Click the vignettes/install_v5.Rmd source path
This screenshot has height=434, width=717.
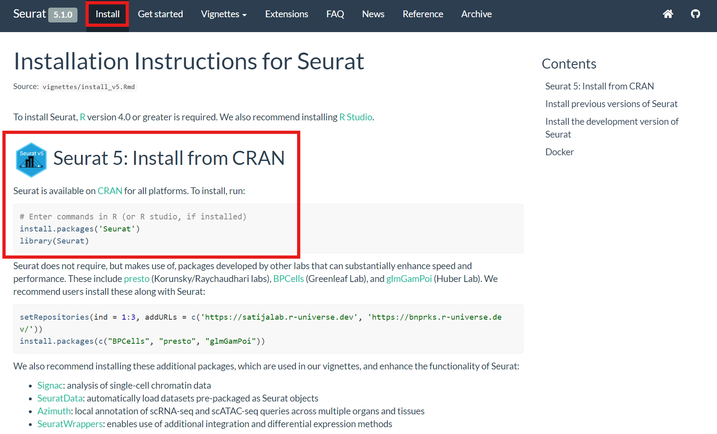point(89,87)
